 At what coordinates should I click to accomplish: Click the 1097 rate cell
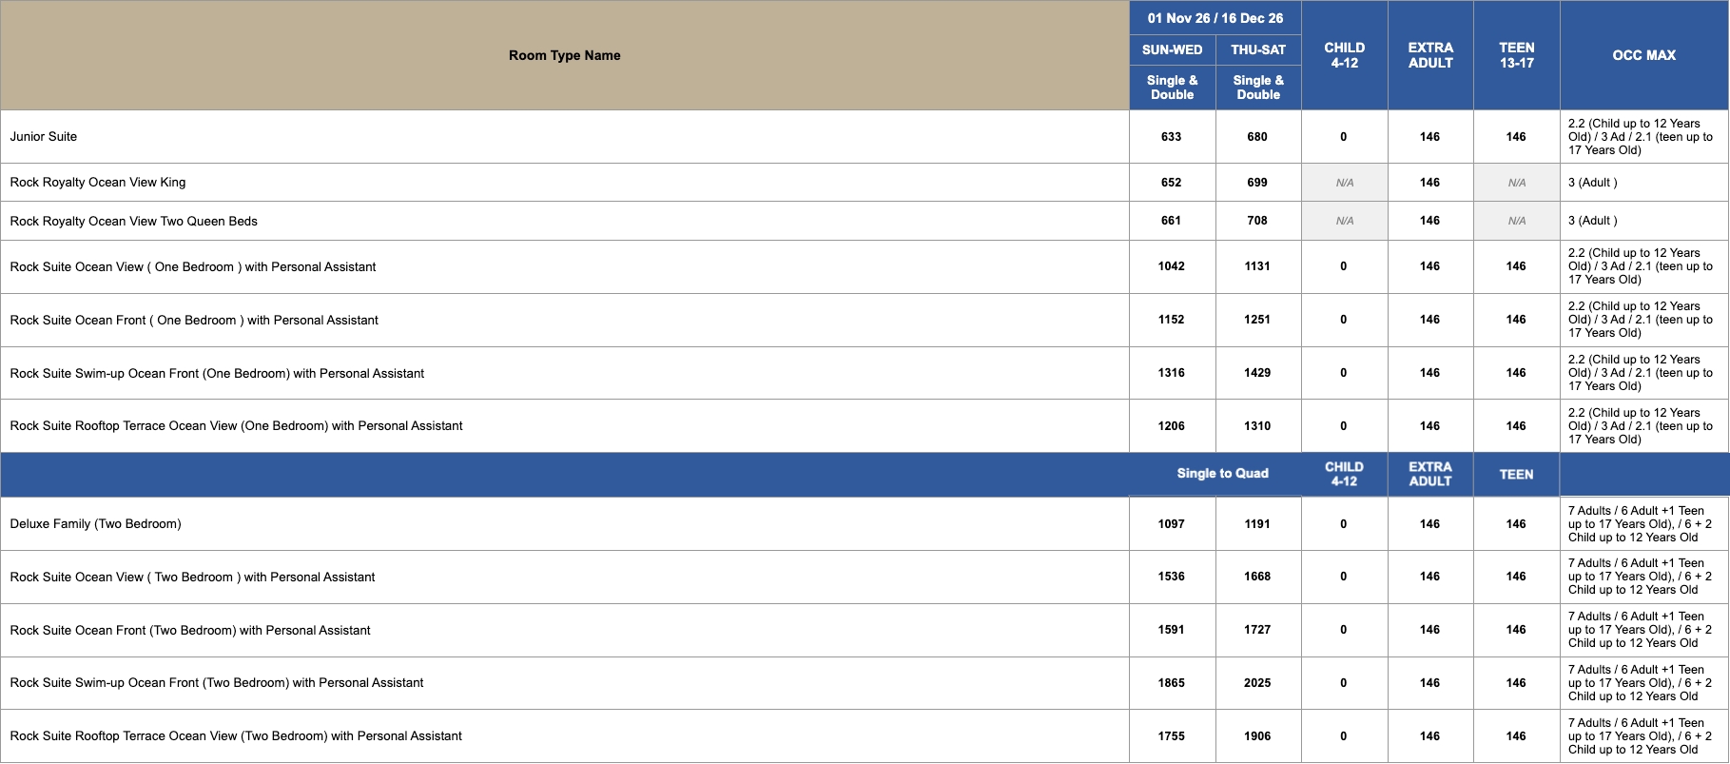[x=1172, y=524]
